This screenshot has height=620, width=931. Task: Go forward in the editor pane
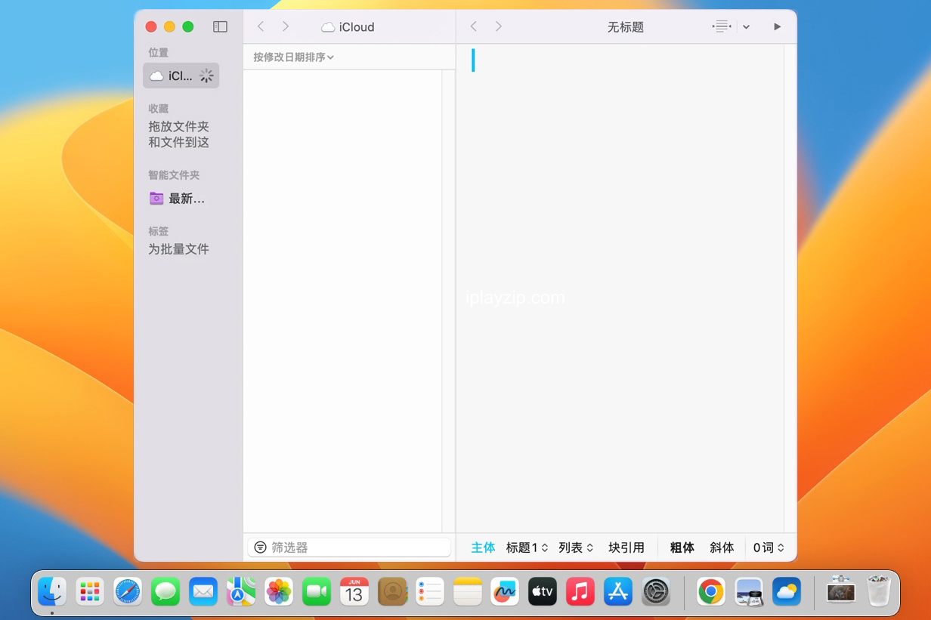coord(499,26)
